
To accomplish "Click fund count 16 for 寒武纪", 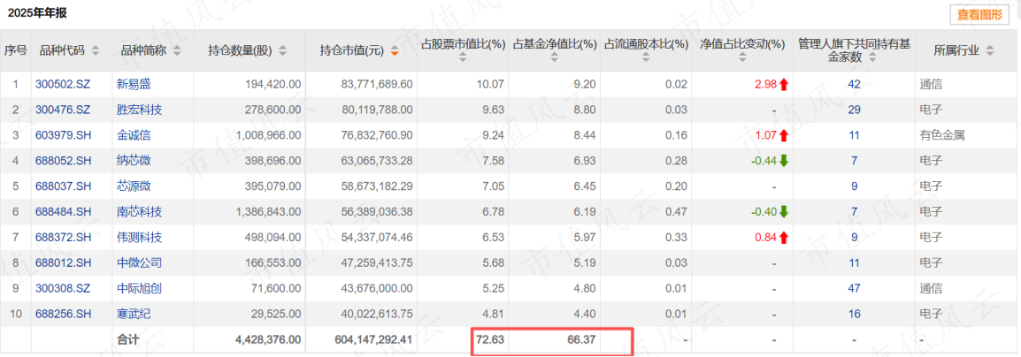I will [854, 314].
